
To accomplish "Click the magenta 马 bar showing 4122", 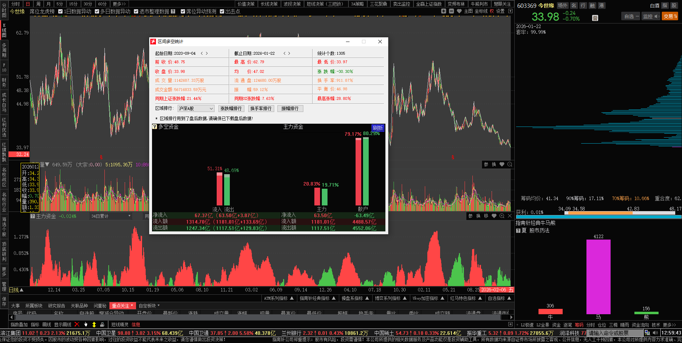I will click(x=598, y=277).
